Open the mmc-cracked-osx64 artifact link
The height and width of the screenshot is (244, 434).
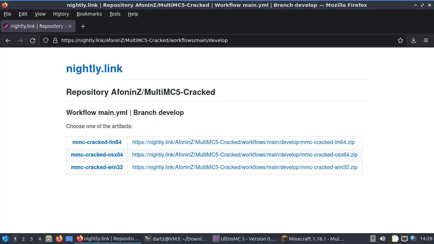(97, 155)
